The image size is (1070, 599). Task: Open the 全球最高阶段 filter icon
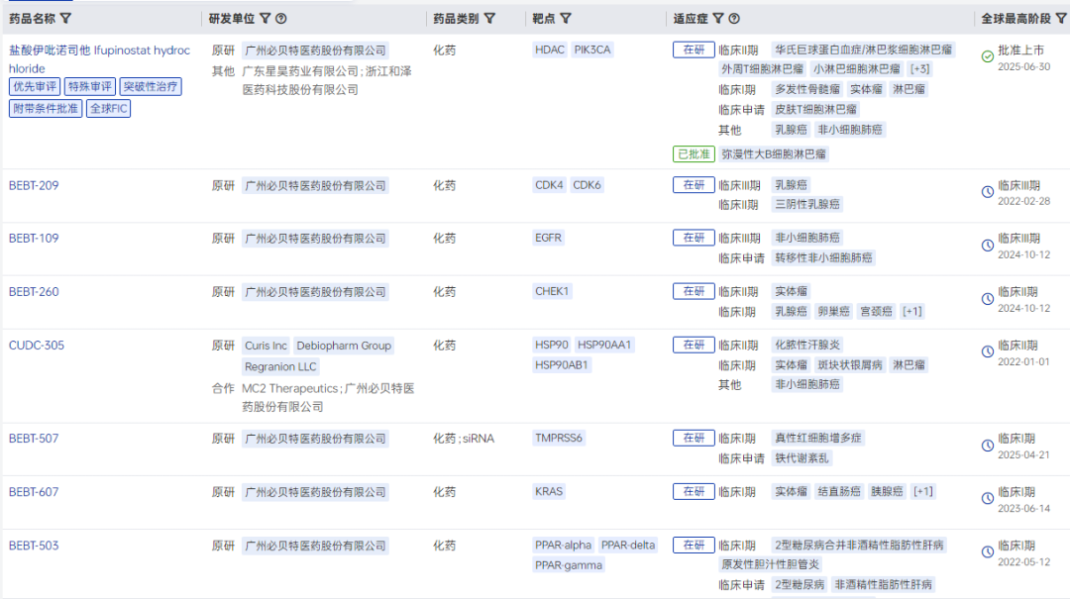[1062, 19]
